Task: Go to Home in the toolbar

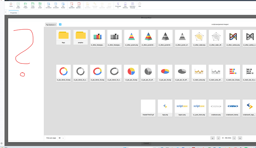Action: point(11,5)
